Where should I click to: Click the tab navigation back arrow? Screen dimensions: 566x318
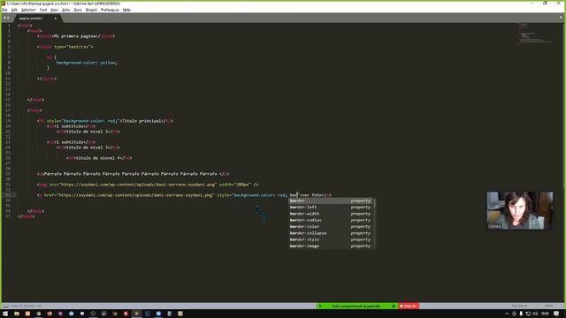(4, 18)
